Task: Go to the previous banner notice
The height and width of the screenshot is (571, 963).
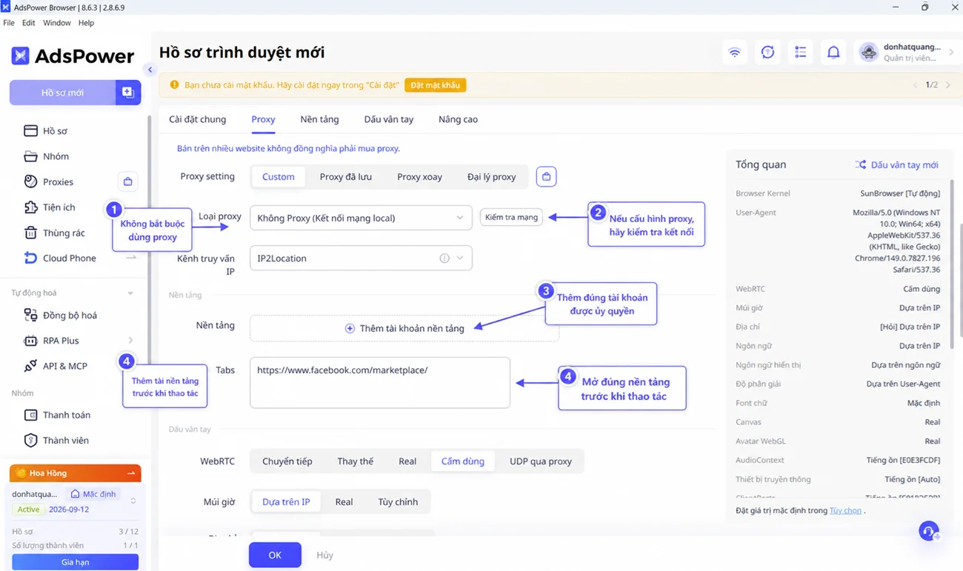Action: [916, 85]
